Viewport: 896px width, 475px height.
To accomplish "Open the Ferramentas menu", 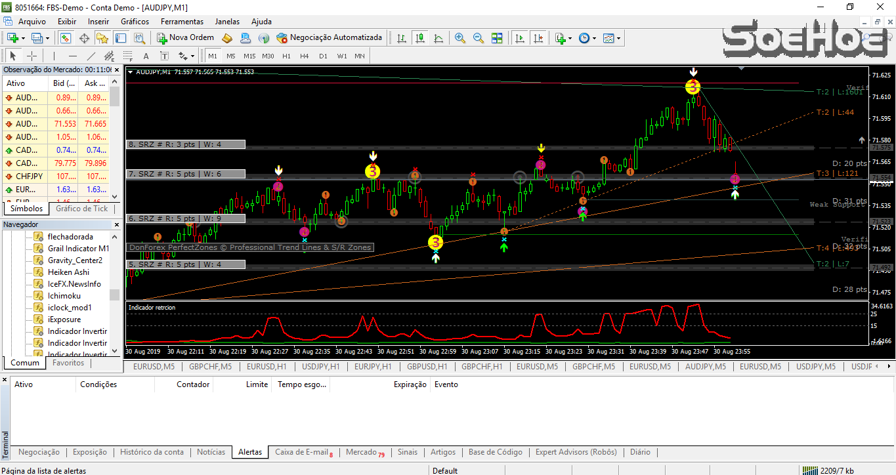I will click(182, 22).
